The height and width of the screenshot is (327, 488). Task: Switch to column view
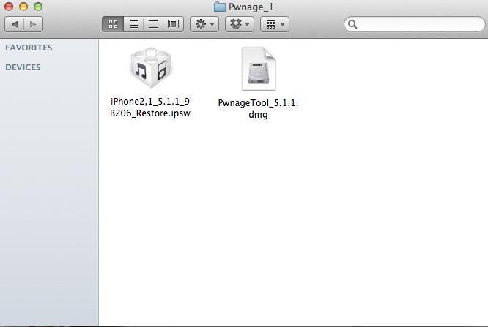coord(153,24)
